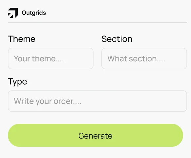Place cursor in 'Your theme....' placeholder

(x=39, y=59)
